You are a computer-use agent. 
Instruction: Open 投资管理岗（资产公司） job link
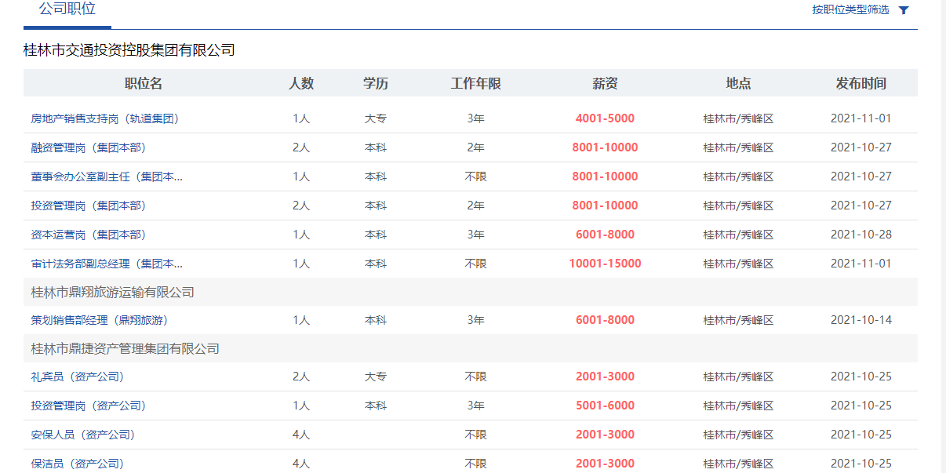tap(89, 406)
